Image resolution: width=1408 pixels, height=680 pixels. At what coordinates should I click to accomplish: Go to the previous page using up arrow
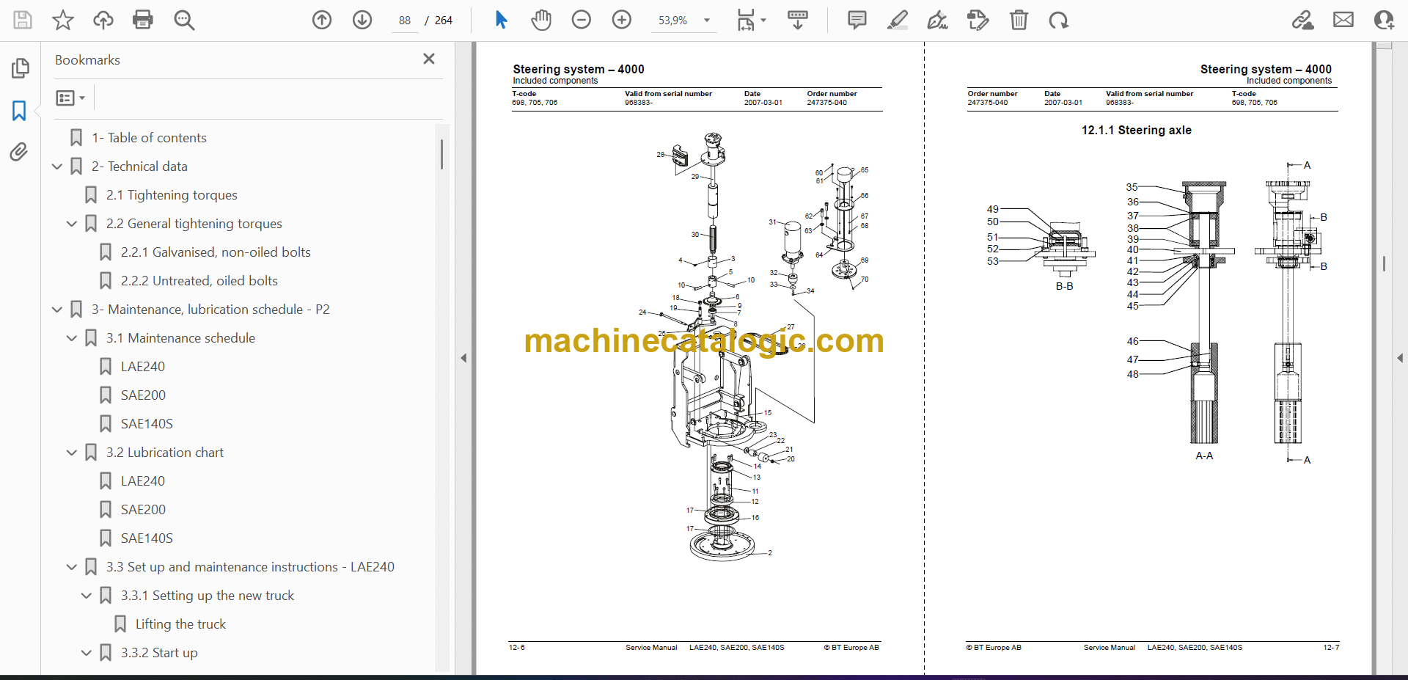pyautogui.click(x=322, y=20)
